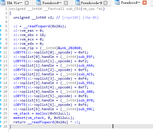Image resolution: width=153 pixels, height=132 pixels.
Task: Close the first Pseudocode tab
Action: pyautogui.click(x=66, y=3)
